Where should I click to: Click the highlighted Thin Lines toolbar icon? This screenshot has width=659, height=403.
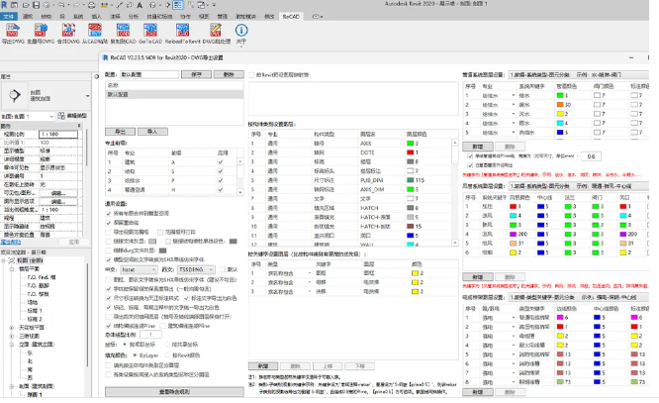coord(178,5)
